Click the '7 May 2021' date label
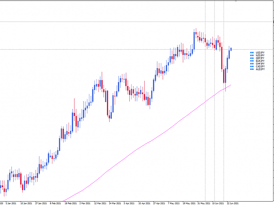Image resolution: width=274 pixels, height=206 pixels. coord(174,203)
